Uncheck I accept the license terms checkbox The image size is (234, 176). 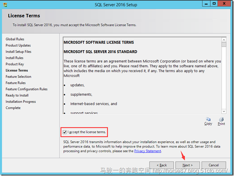coord(65,132)
